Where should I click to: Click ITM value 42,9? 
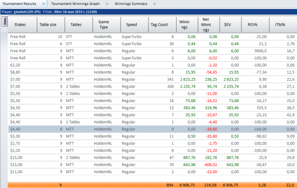(x=291, y=115)
